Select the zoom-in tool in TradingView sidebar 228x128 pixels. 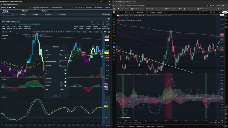[114, 43]
